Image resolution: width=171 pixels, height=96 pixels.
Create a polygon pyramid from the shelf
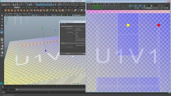(x=24, y=10)
